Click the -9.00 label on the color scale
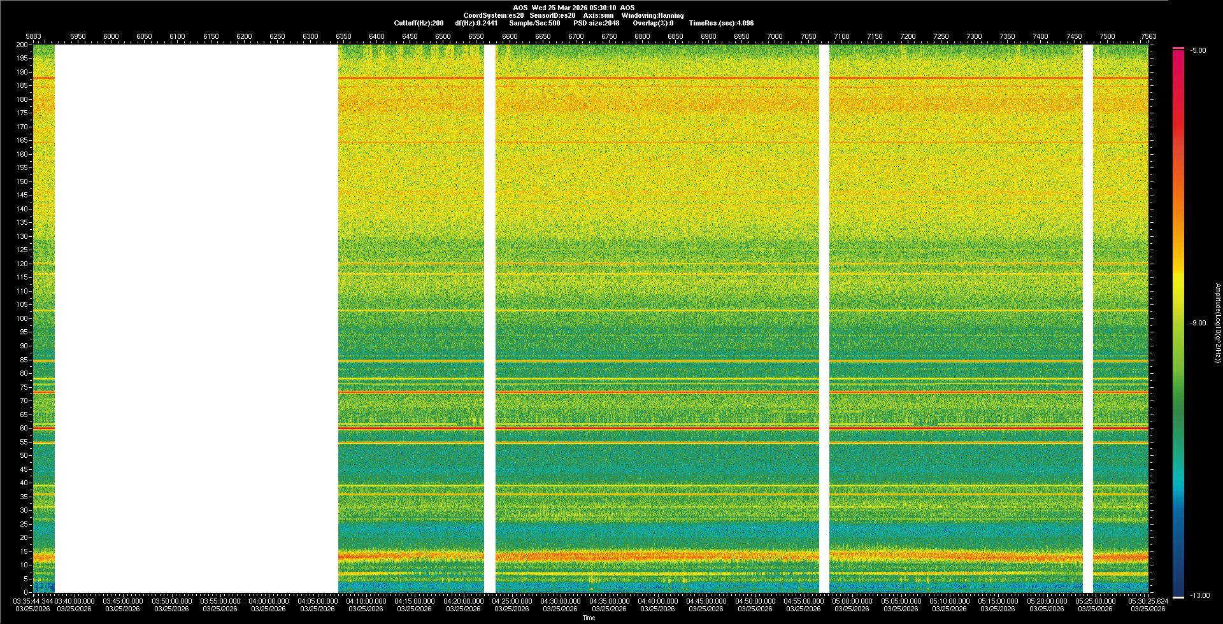Image resolution: width=1223 pixels, height=624 pixels. [1198, 323]
